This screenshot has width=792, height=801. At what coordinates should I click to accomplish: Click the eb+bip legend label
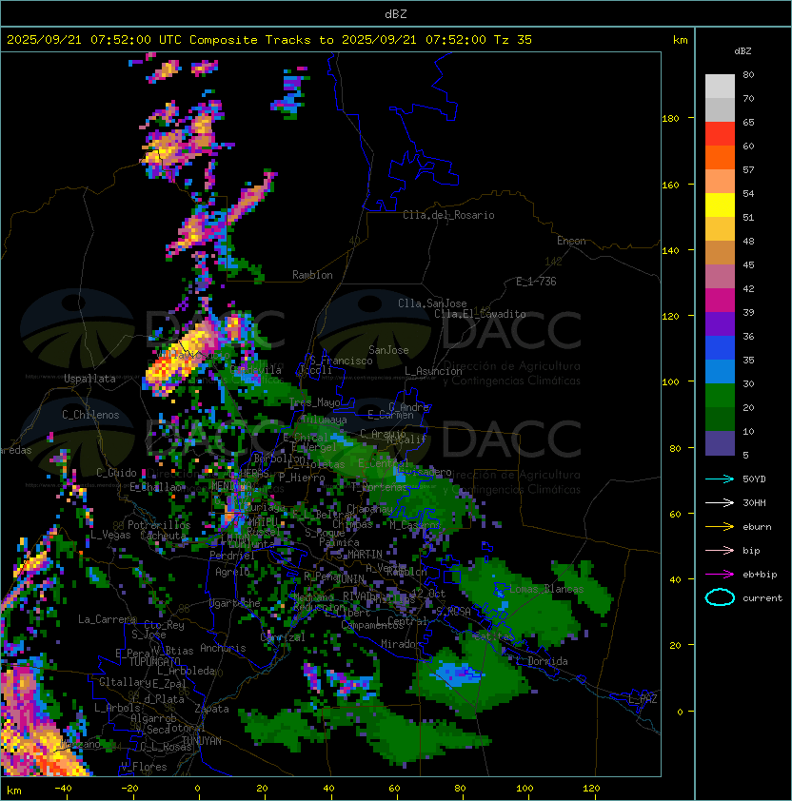pos(760,575)
